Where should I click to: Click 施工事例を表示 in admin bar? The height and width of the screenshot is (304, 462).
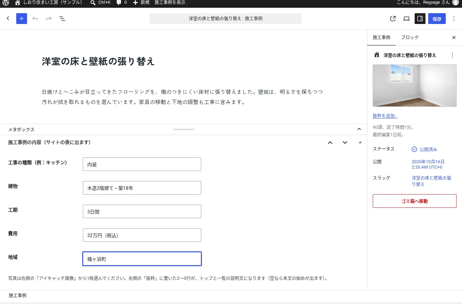170,2
